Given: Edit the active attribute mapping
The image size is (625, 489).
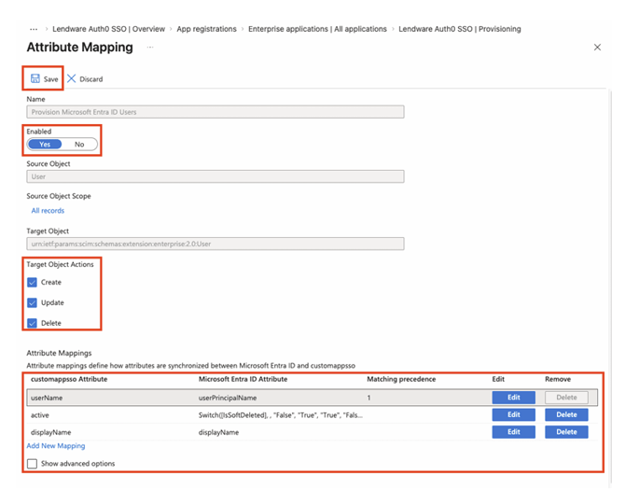Looking at the screenshot, I should pos(513,414).
